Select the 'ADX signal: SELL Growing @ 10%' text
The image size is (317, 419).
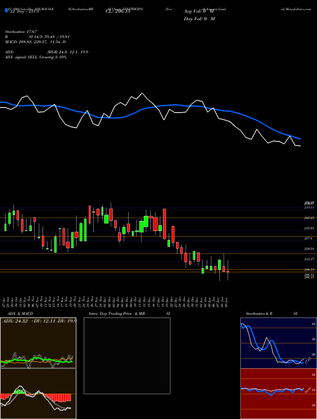point(36,57)
